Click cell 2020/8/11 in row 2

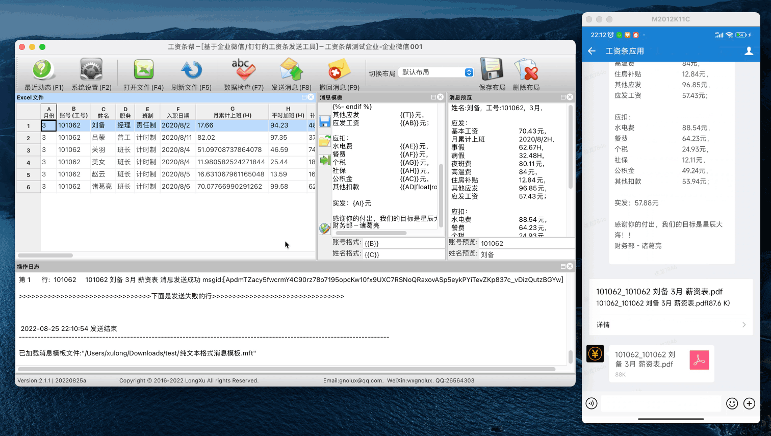click(178, 138)
